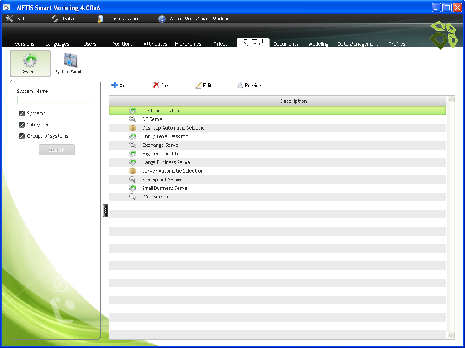Click the gear icon beside Small Business Server

(133, 188)
